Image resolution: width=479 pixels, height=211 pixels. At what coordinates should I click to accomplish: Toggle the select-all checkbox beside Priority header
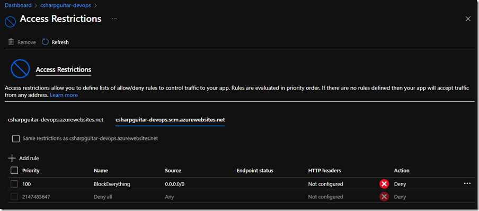(14, 170)
